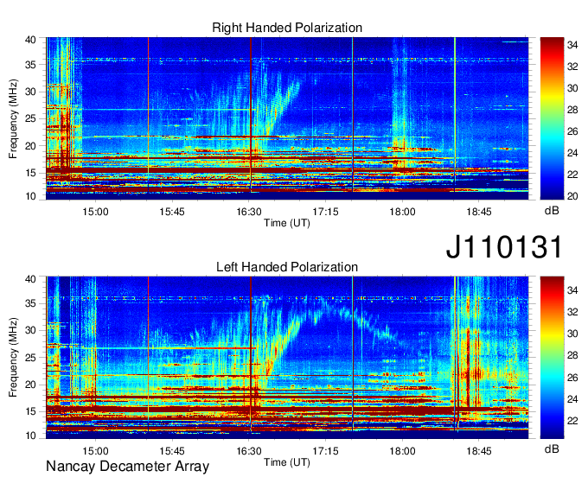Click the 18:00 tick label on top plot

[402, 212]
